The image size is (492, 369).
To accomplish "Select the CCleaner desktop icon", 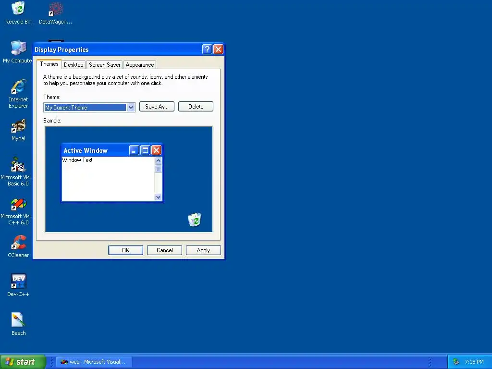I will click(x=18, y=246).
